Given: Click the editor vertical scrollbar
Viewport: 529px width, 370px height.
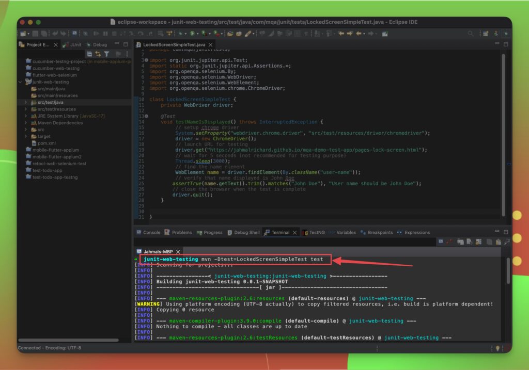Looking at the screenshot, I should pyautogui.click(x=503, y=135).
